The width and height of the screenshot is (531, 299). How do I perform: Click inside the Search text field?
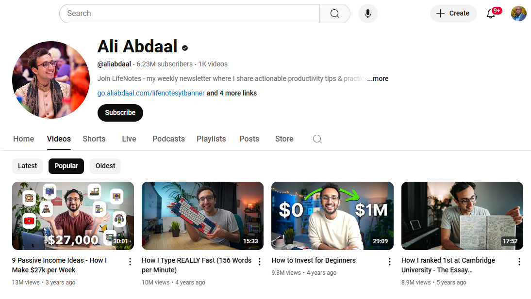[189, 14]
